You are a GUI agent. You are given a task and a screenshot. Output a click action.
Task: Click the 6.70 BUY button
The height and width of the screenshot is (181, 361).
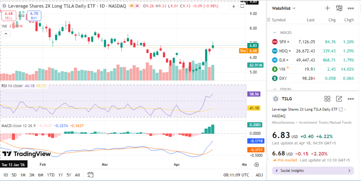coord(34,15)
